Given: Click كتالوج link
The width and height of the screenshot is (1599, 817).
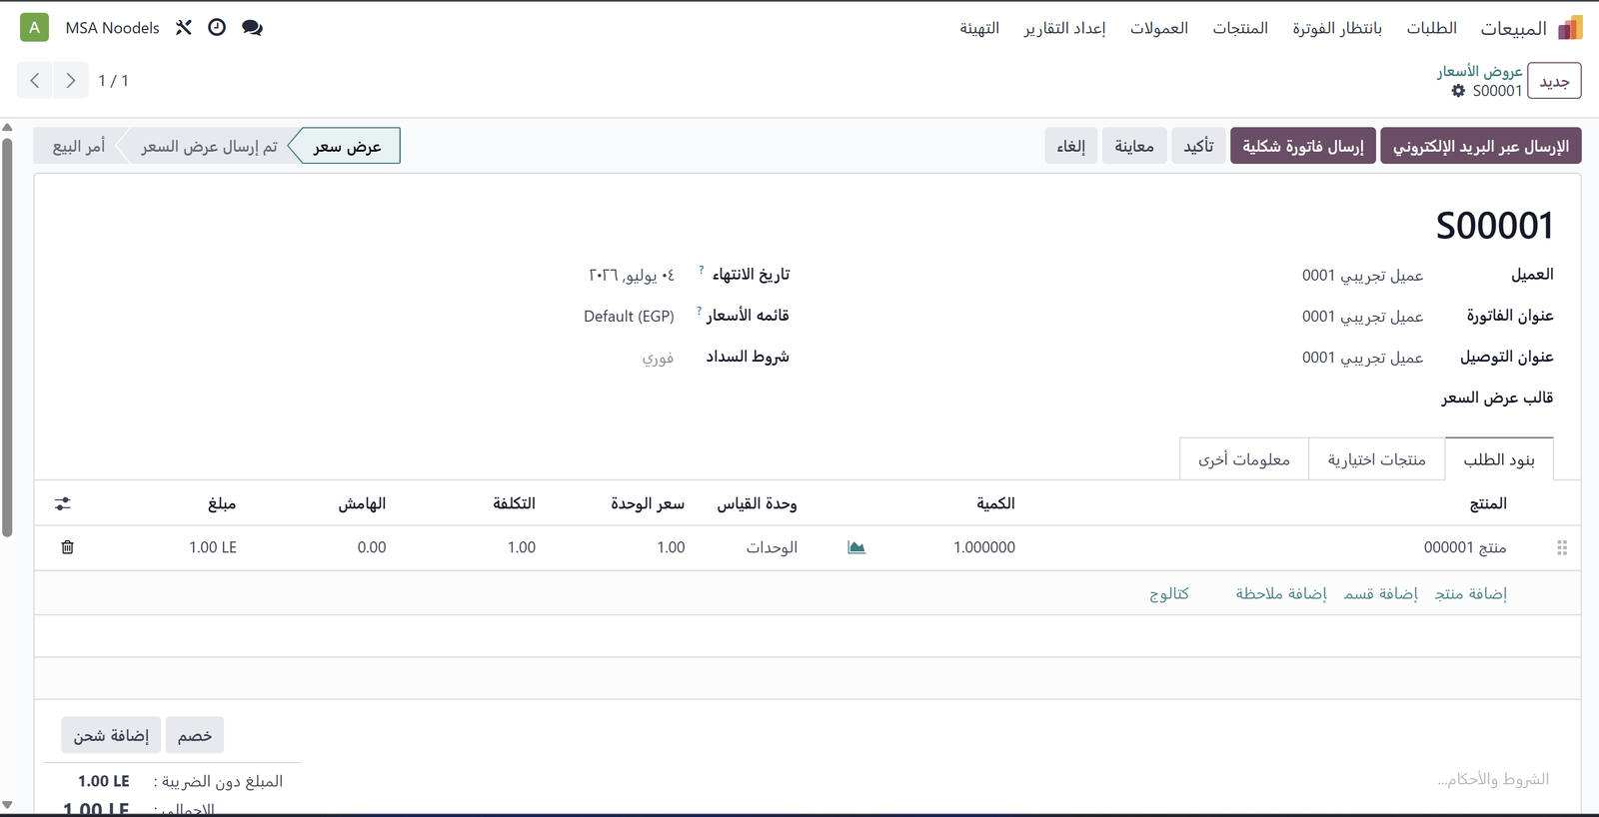Looking at the screenshot, I should (x=1169, y=593).
